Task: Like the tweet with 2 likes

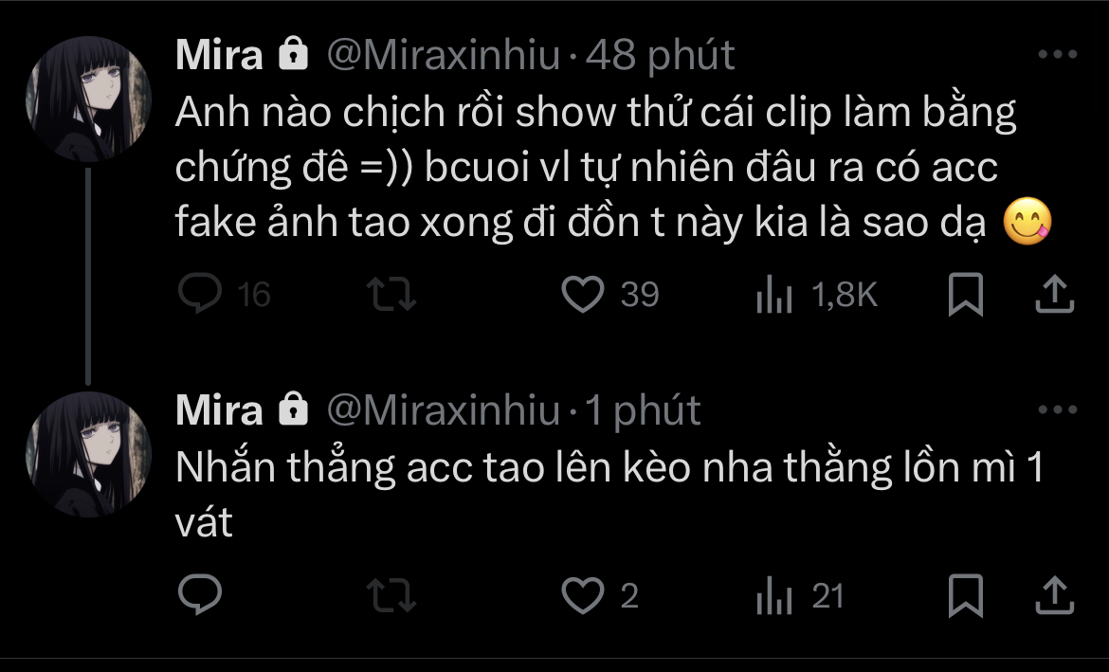Action: [584, 596]
